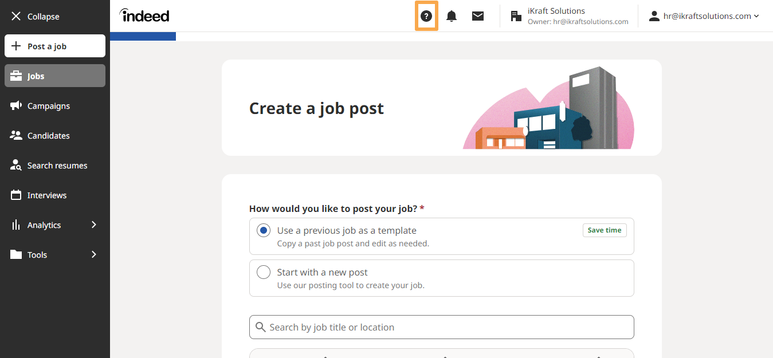Click the Search resumes icon in sidebar
Viewport: 773px width, 358px height.
(x=16, y=166)
